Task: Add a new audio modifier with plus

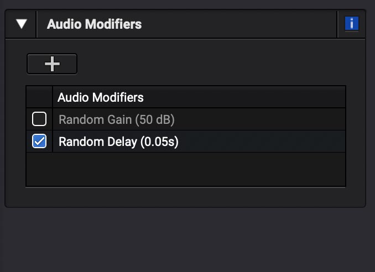Action: tap(52, 64)
